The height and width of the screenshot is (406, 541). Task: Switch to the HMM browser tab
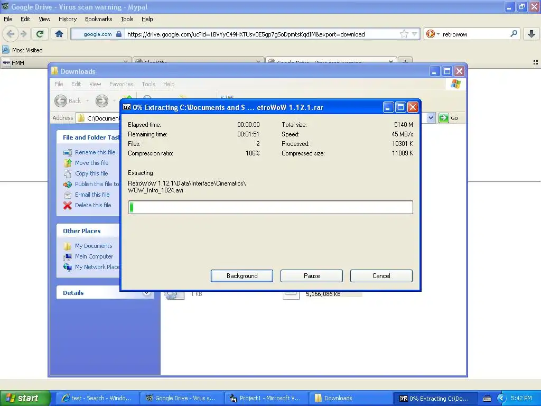[66, 62]
